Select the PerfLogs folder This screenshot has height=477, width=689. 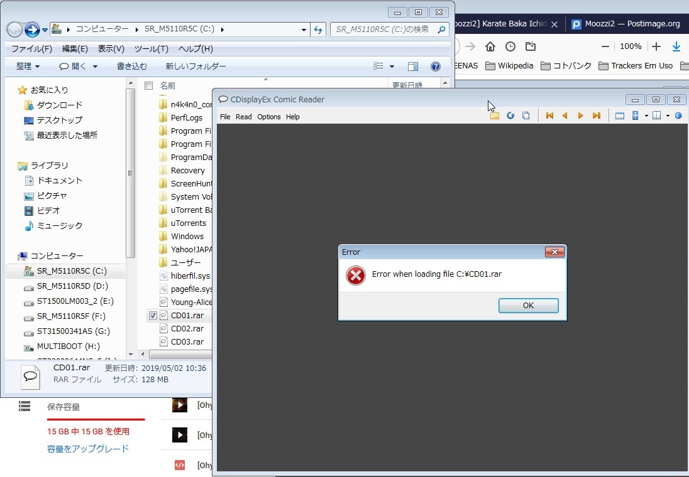pos(187,118)
